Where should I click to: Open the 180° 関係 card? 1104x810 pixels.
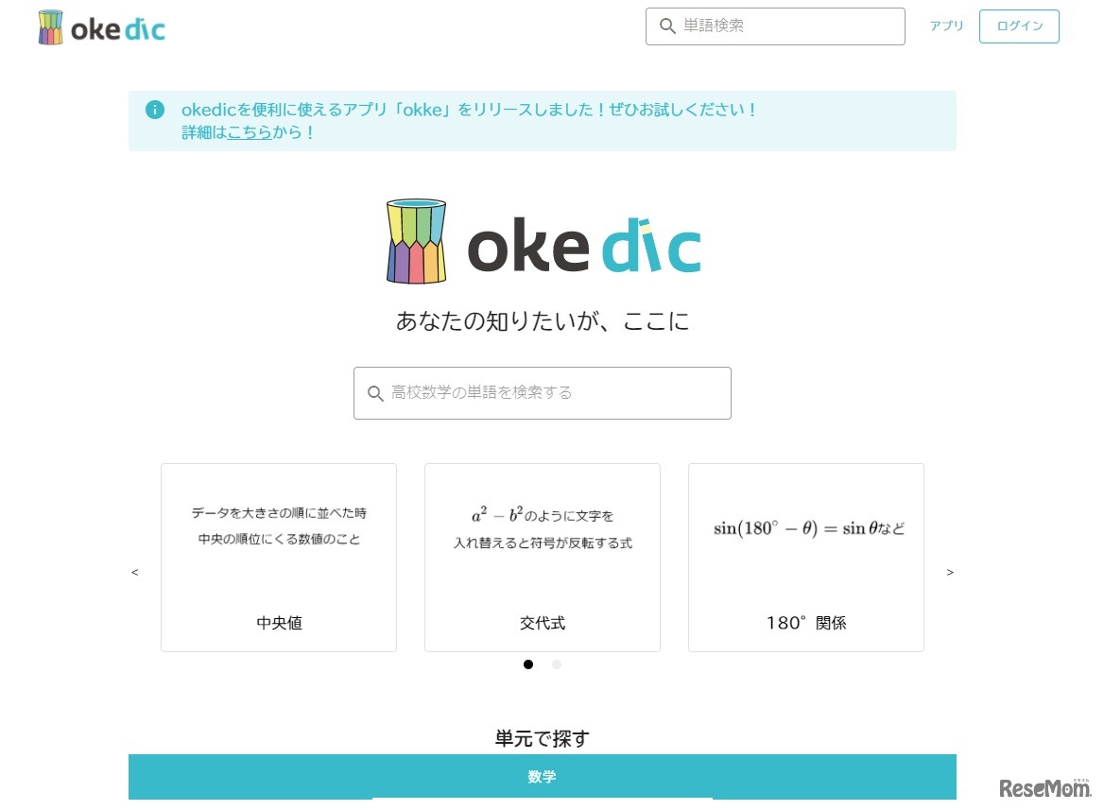pyautogui.click(x=806, y=557)
